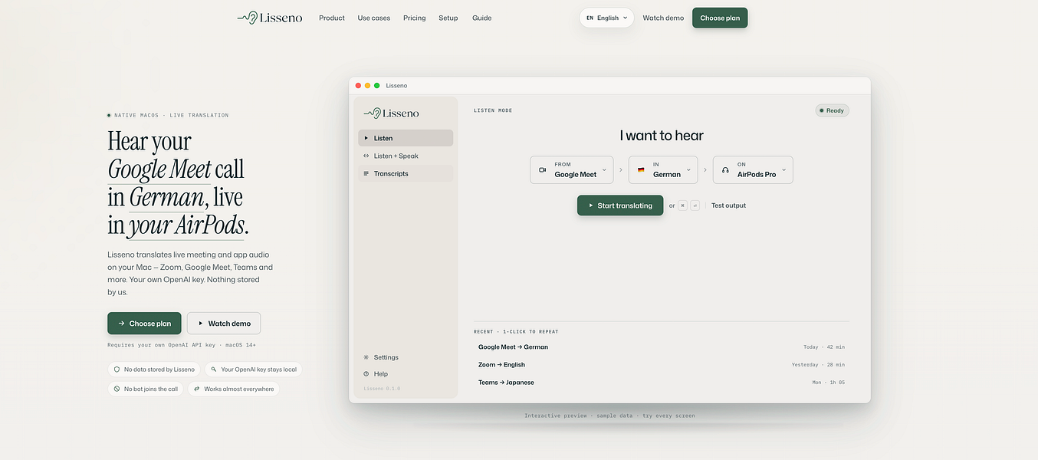Viewport: 1038px width, 460px height.
Task: Click the Lisseno ear logo in header
Action: point(247,18)
